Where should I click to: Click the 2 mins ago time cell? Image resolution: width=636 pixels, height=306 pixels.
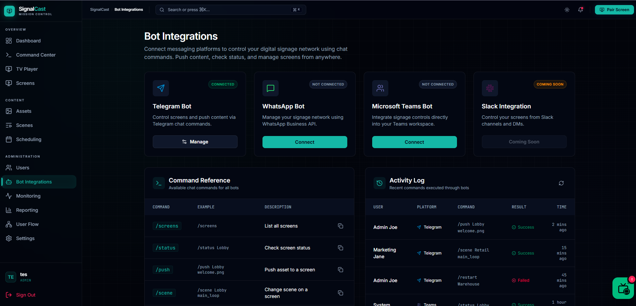[x=559, y=227]
